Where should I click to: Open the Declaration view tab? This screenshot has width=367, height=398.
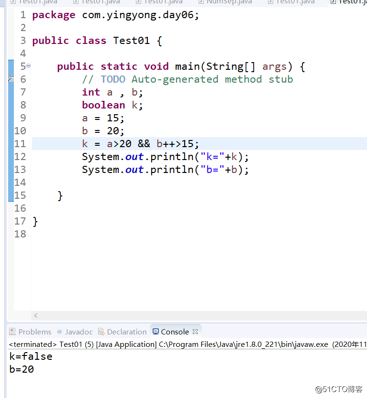pos(122,332)
